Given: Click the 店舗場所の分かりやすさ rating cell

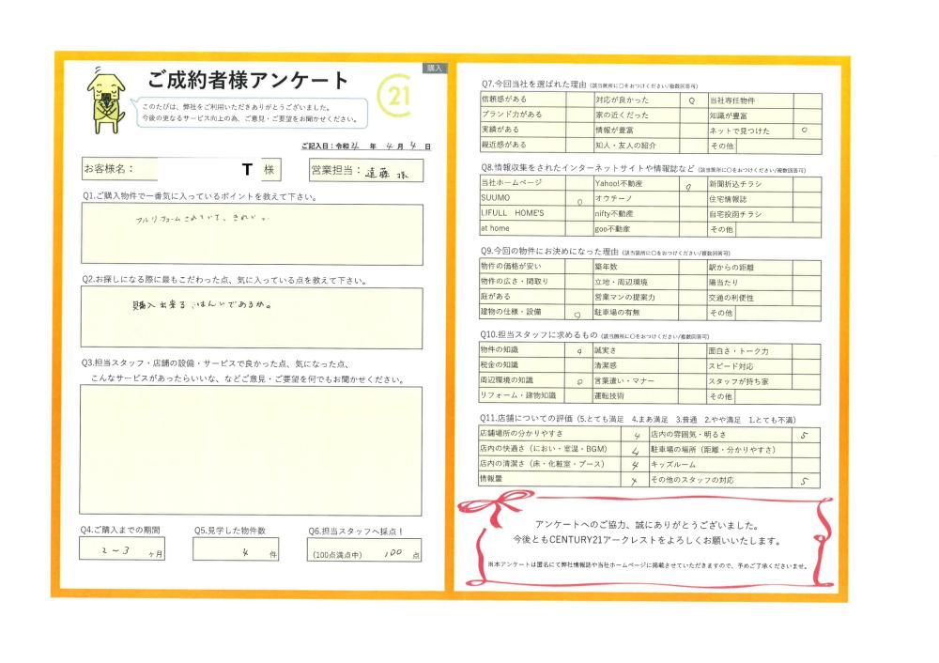Looking at the screenshot, I should [x=636, y=435].
